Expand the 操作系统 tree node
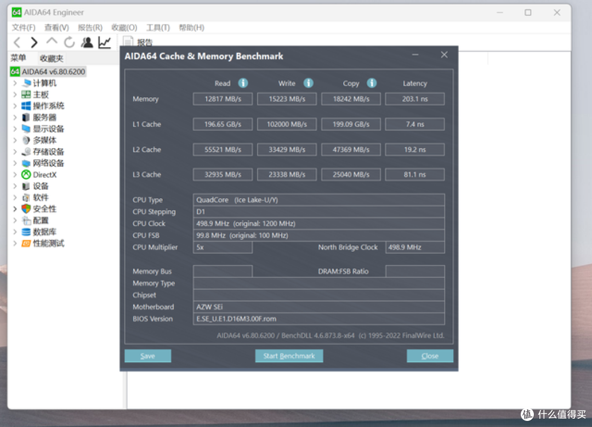 (x=15, y=106)
